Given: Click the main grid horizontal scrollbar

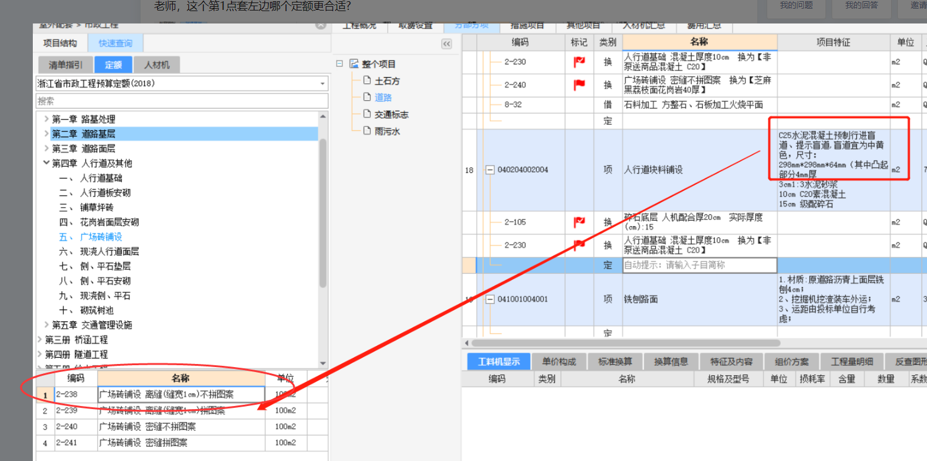Looking at the screenshot, I should pyautogui.click(x=625, y=343).
